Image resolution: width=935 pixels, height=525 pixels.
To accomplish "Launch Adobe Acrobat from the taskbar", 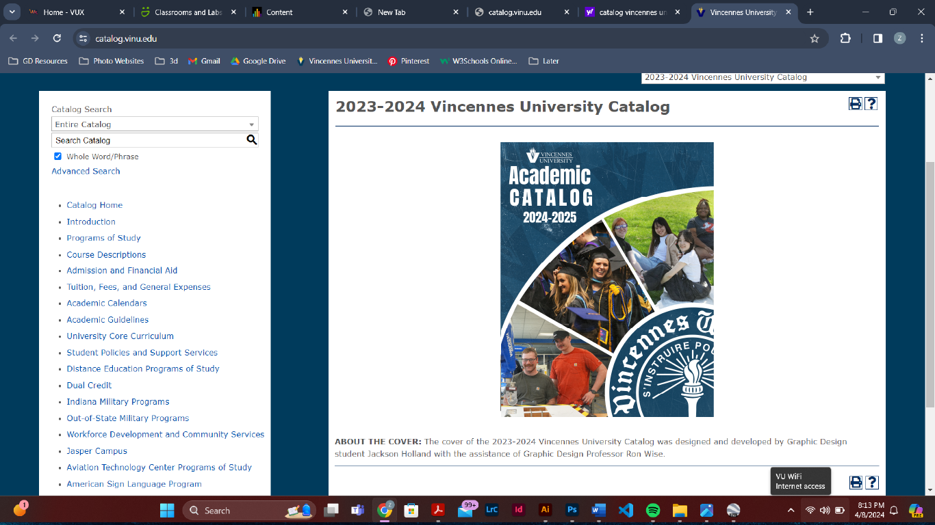I will (438, 510).
